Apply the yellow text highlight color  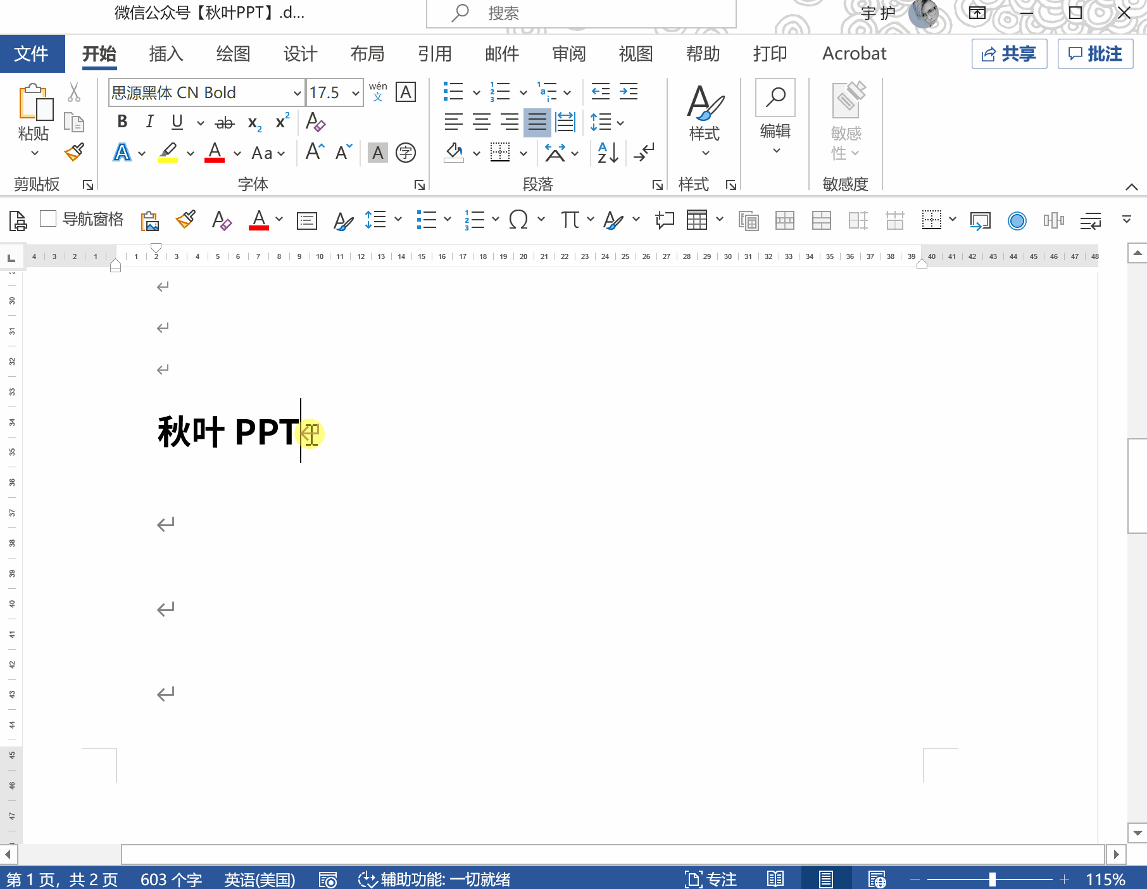tap(168, 153)
